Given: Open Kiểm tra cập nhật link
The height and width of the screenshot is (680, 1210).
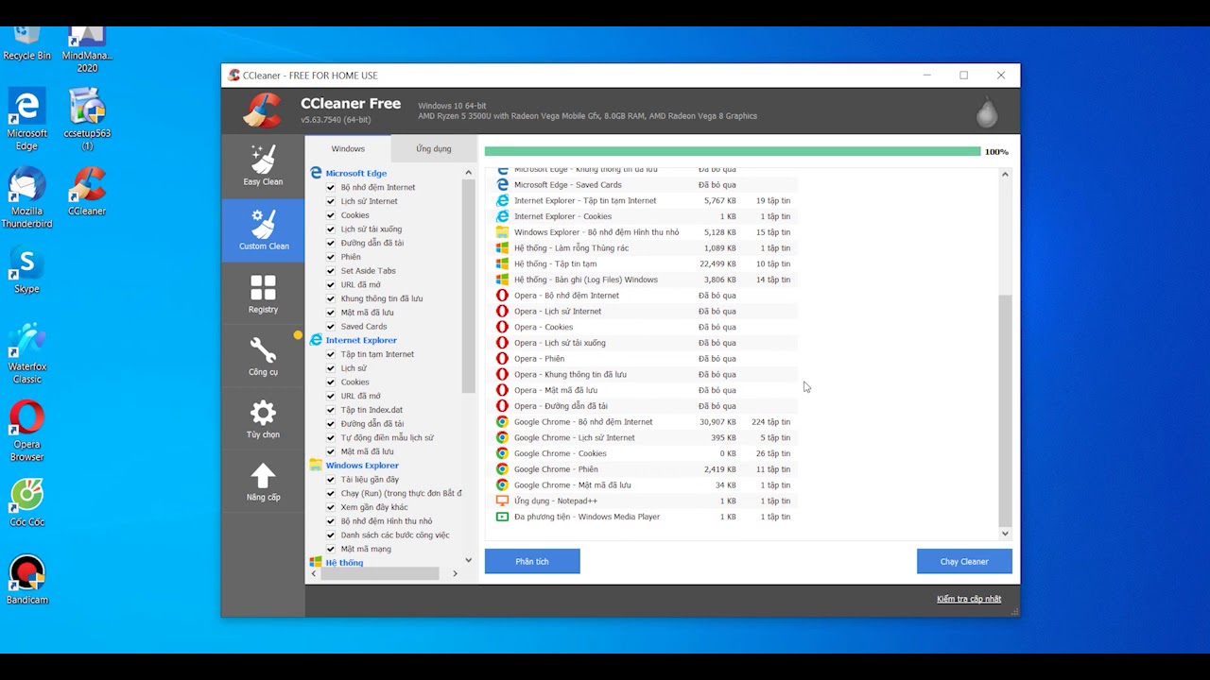Looking at the screenshot, I should 969,599.
